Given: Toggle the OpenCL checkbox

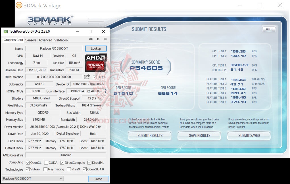Looking at the screenshot, I should click(28, 162).
